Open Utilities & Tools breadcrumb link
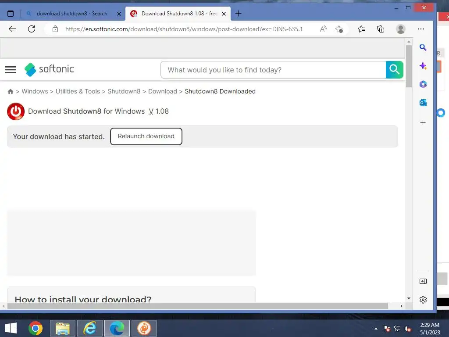The width and height of the screenshot is (449, 337). (78, 91)
